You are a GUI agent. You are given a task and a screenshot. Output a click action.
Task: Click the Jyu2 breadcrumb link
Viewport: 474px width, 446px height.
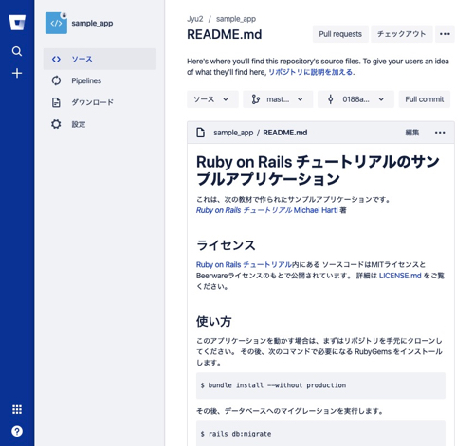click(x=195, y=19)
